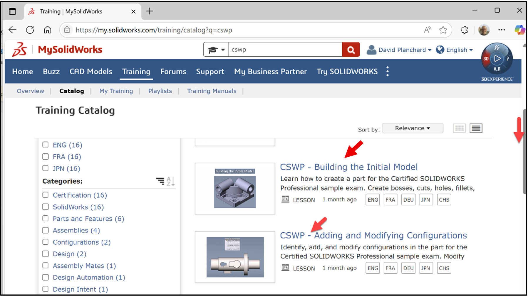The width and height of the screenshot is (528, 296).
Task: Click the user account silhouette icon
Action: [x=371, y=50]
